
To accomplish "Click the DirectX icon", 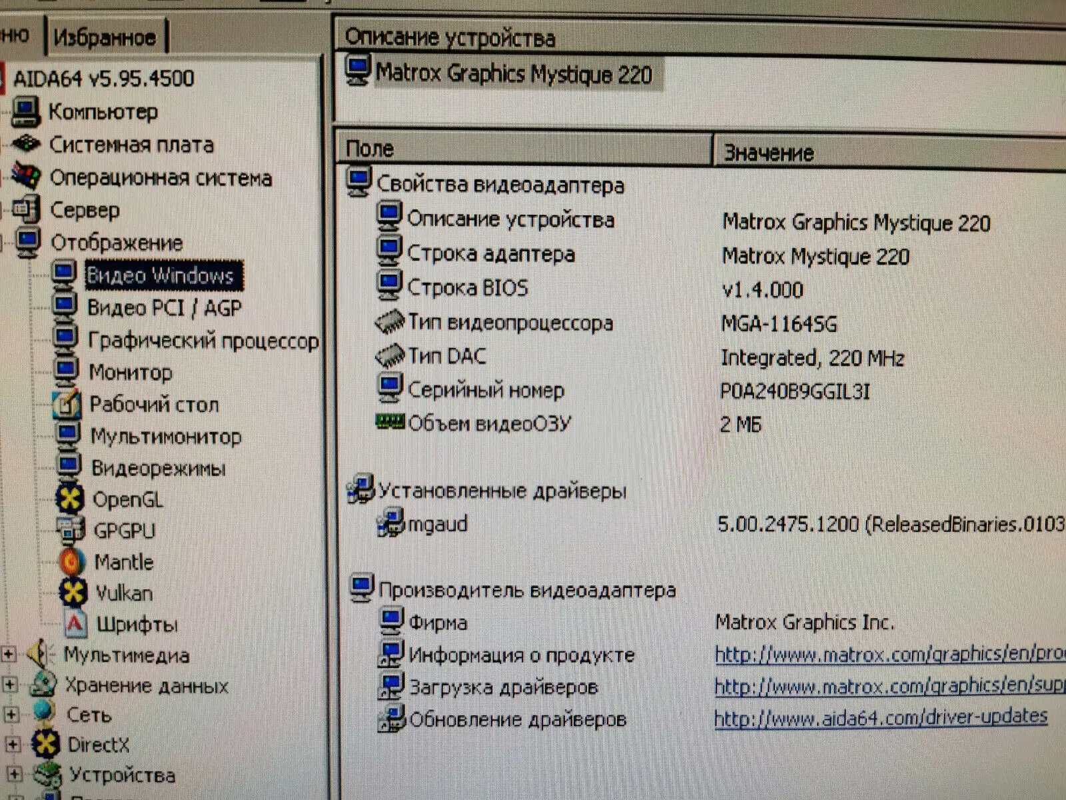I will click(45, 744).
